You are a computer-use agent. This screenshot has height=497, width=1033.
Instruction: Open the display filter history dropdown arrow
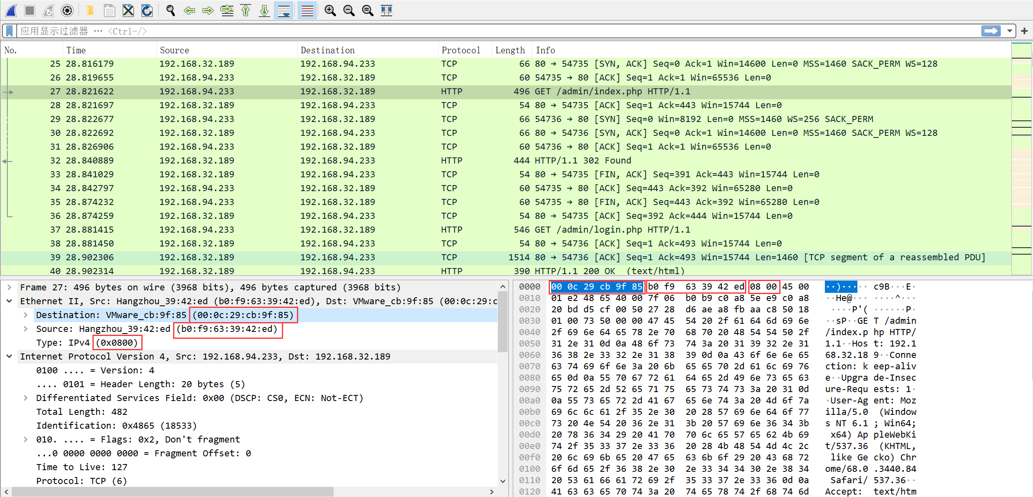point(1009,31)
